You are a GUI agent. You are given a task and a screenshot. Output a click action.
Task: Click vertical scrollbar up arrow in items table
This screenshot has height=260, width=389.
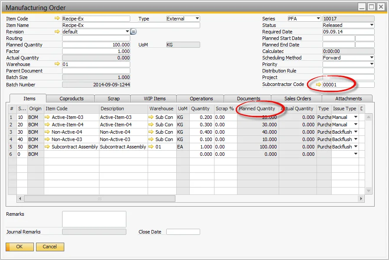pos(369,117)
